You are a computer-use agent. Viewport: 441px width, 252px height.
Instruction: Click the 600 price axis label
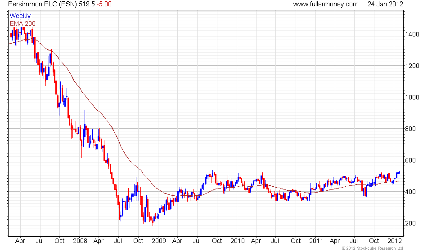point(410,160)
